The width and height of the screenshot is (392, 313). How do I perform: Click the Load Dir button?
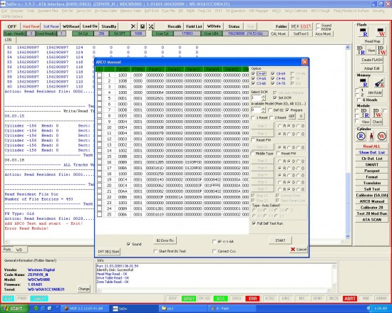coord(90,26)
